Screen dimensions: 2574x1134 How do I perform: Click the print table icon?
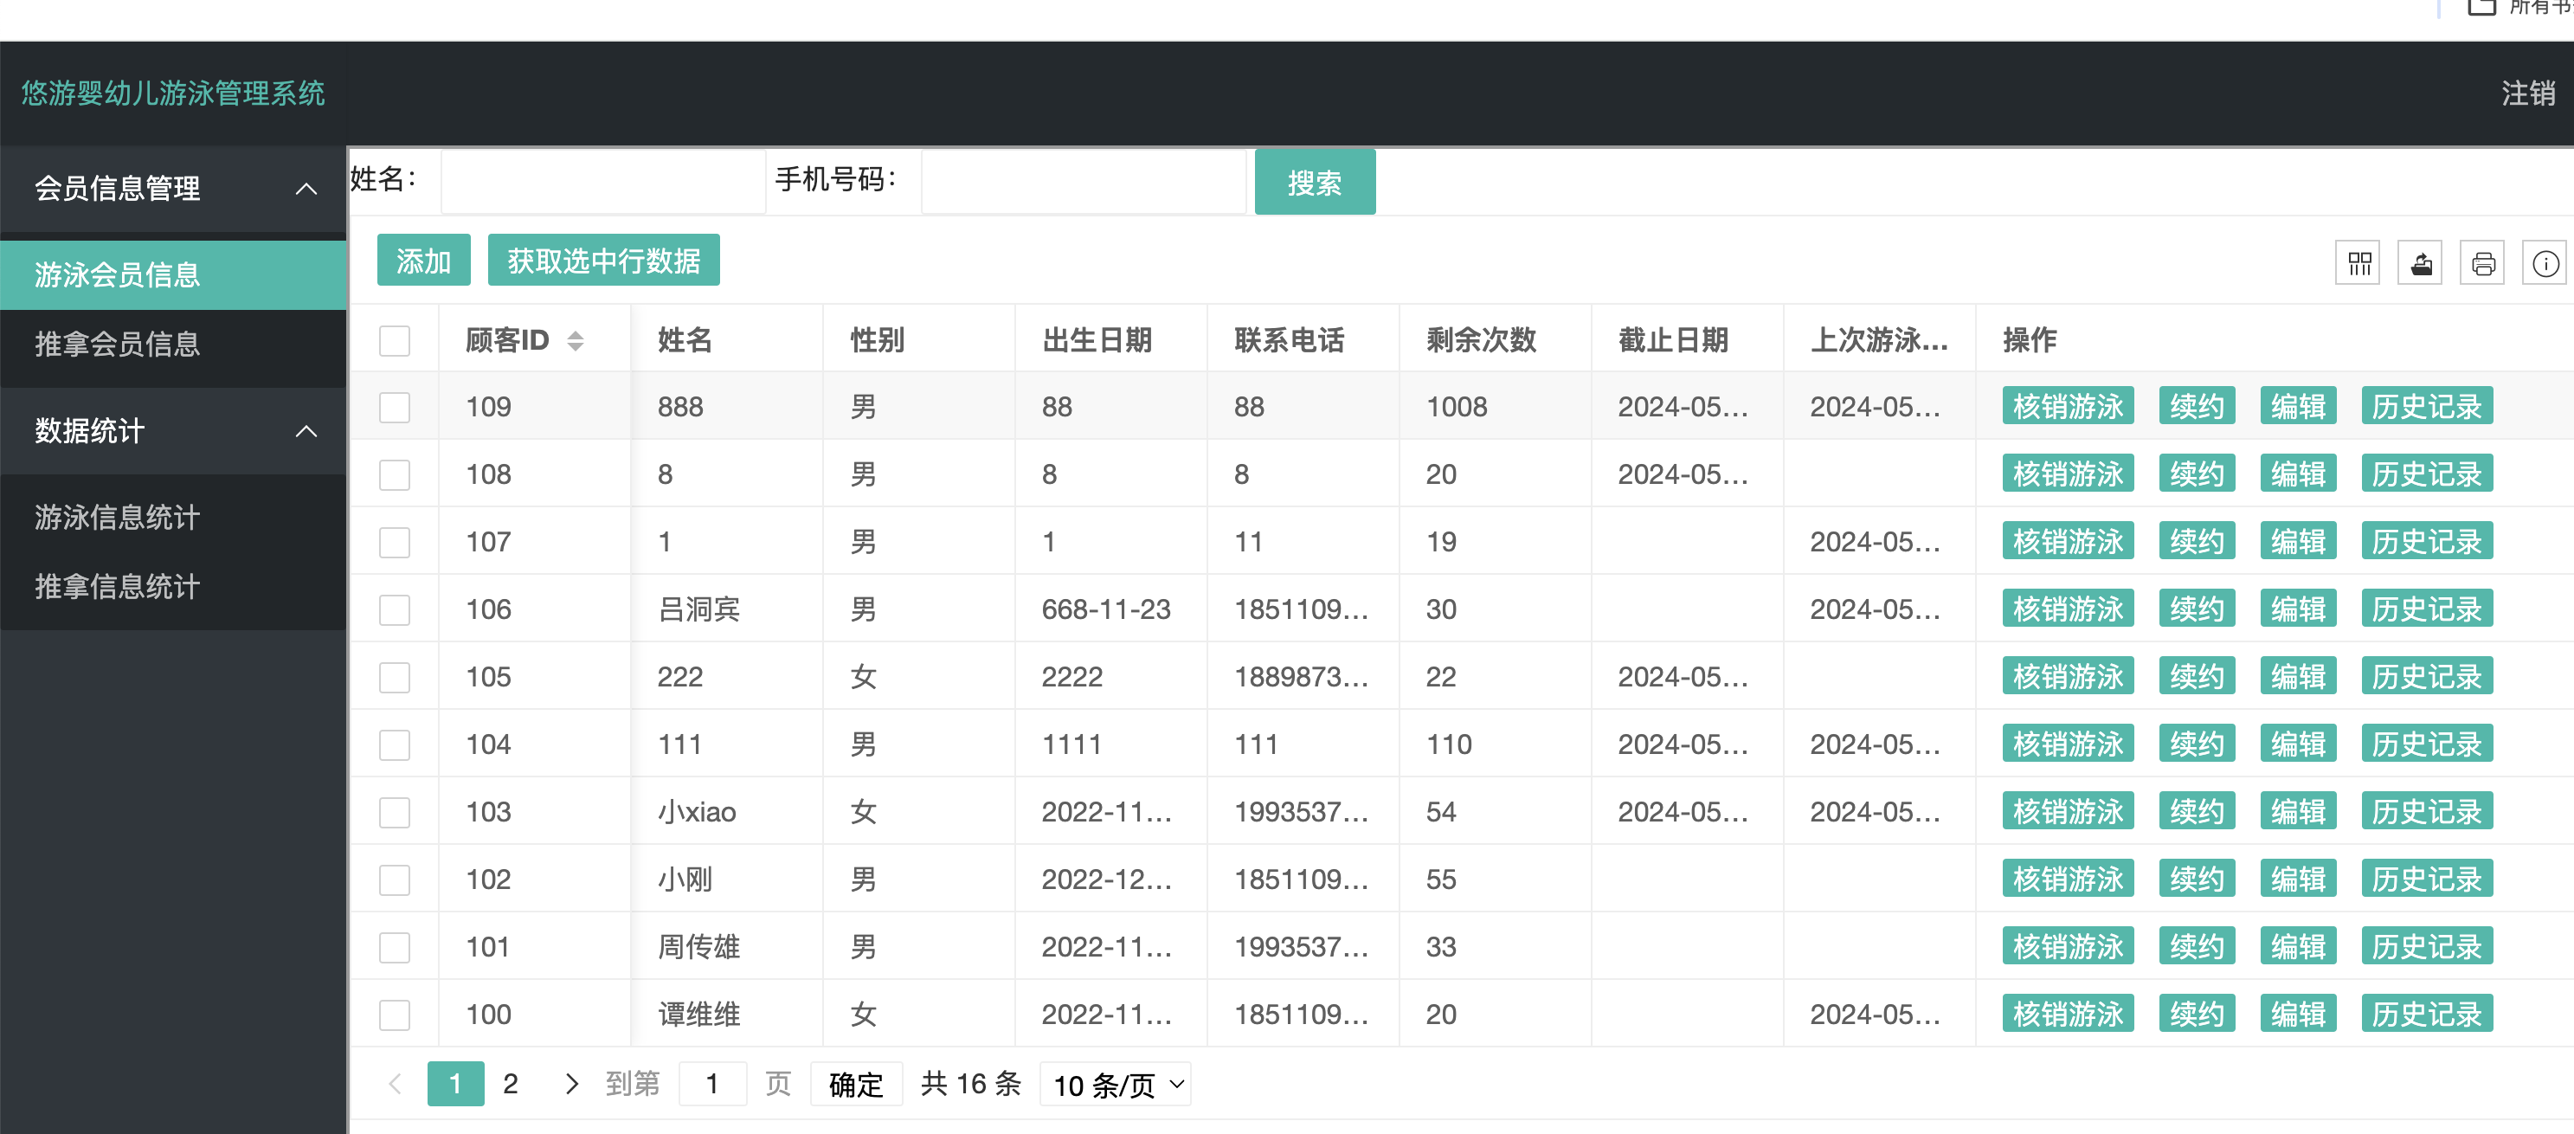tap(2483, 264)
